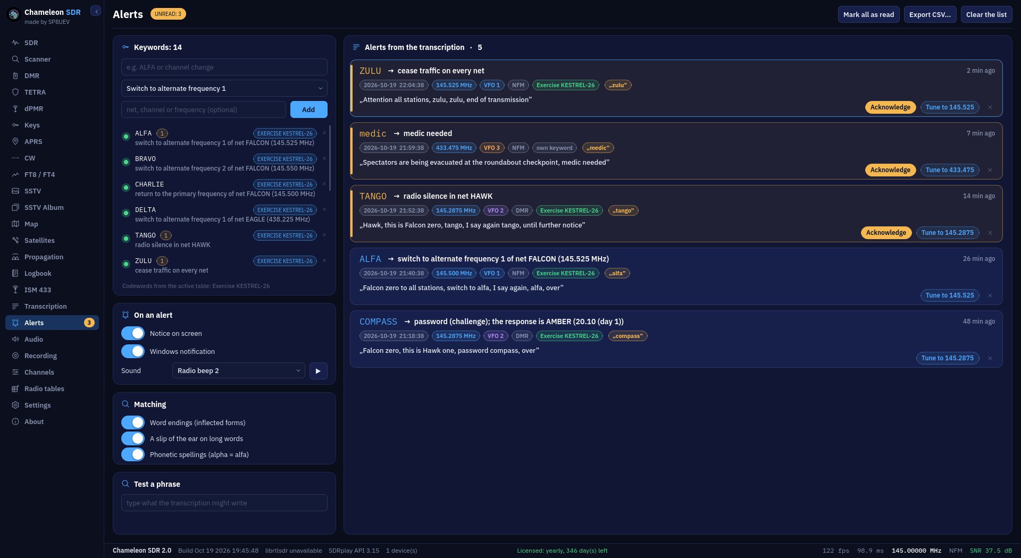Dismiss the ZULU alert card
This screenshot has width=1021, height=558.
coord(990,107)
